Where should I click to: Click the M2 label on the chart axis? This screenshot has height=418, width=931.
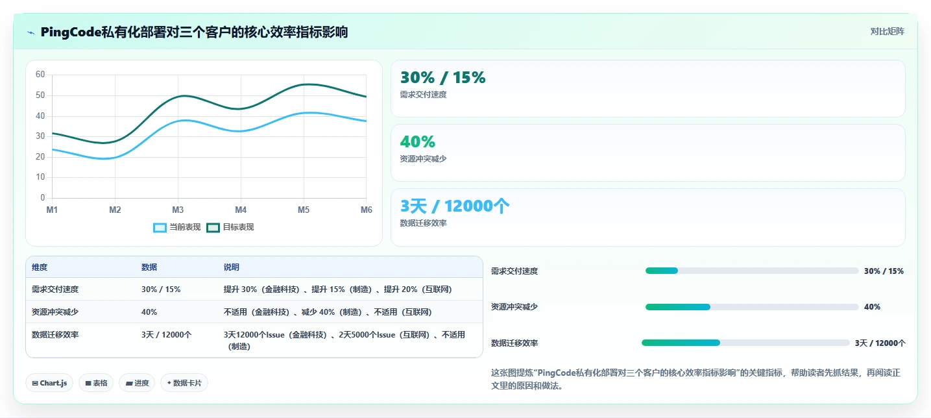coord(115,210)
